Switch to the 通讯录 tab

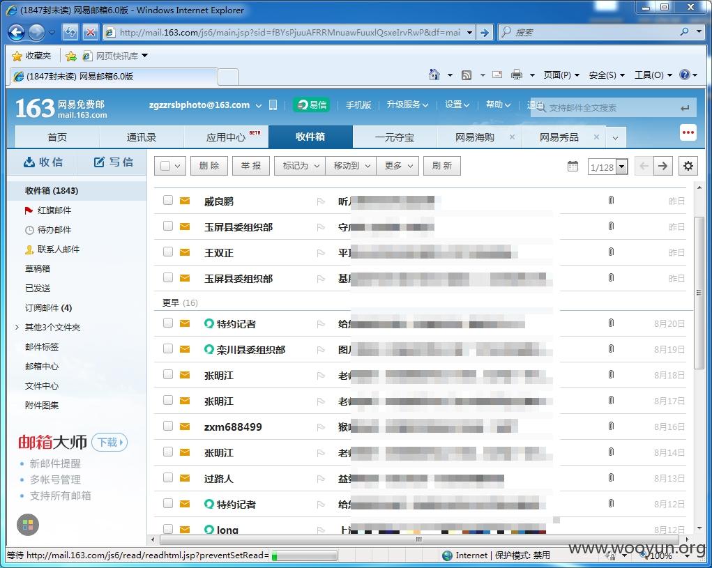[x=142, y=137]
